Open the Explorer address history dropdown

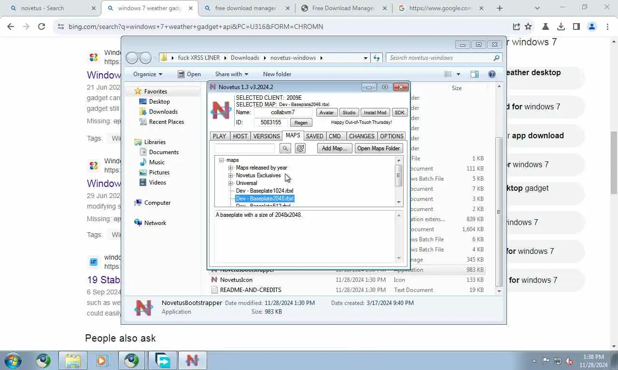click(x=365, y=58)
